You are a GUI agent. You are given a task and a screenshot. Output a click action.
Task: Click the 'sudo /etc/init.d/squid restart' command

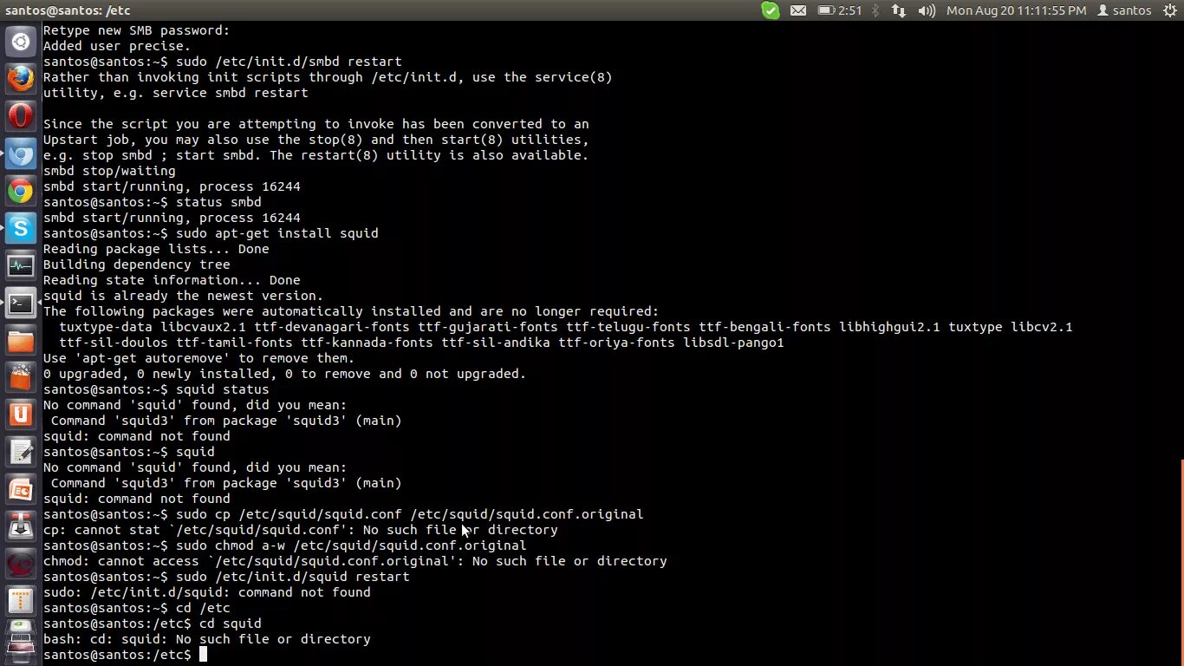226,577
